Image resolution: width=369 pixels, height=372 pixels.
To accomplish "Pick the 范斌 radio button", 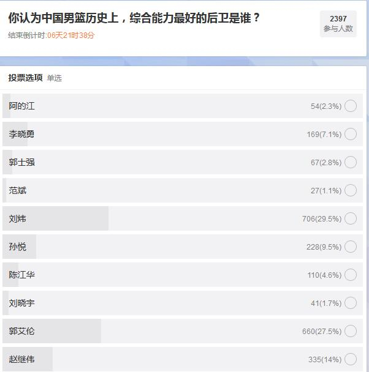I will (x=351, y=190).
